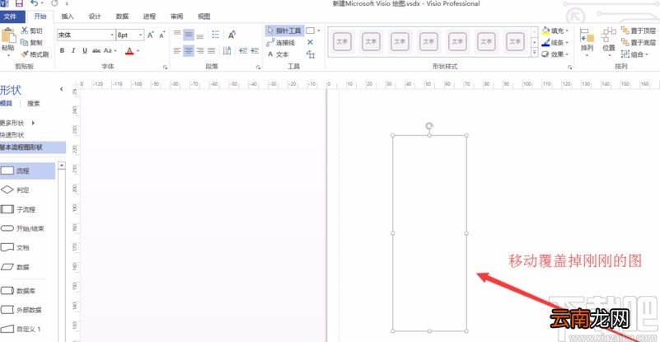Screen dimensions: 660x342
Task: Open the font color dropdown arrow
Action: click(x=138, y=51)
